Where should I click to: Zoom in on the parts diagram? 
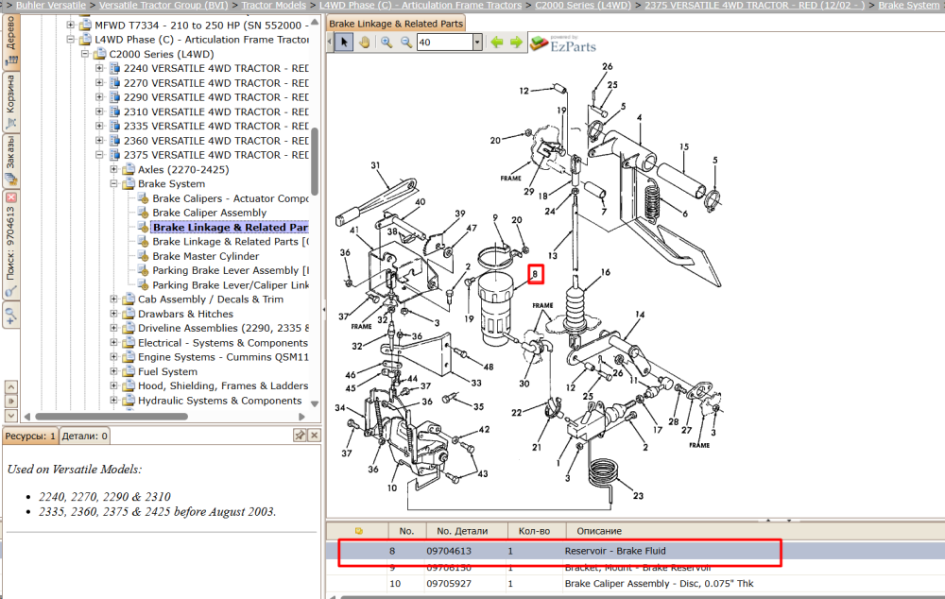click(387, 43)
